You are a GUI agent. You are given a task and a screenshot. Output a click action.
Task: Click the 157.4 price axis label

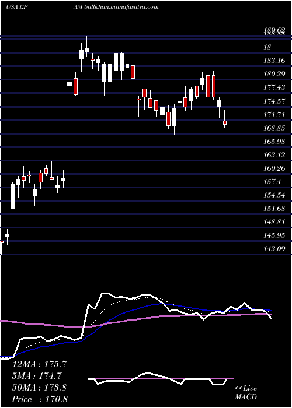273,182
